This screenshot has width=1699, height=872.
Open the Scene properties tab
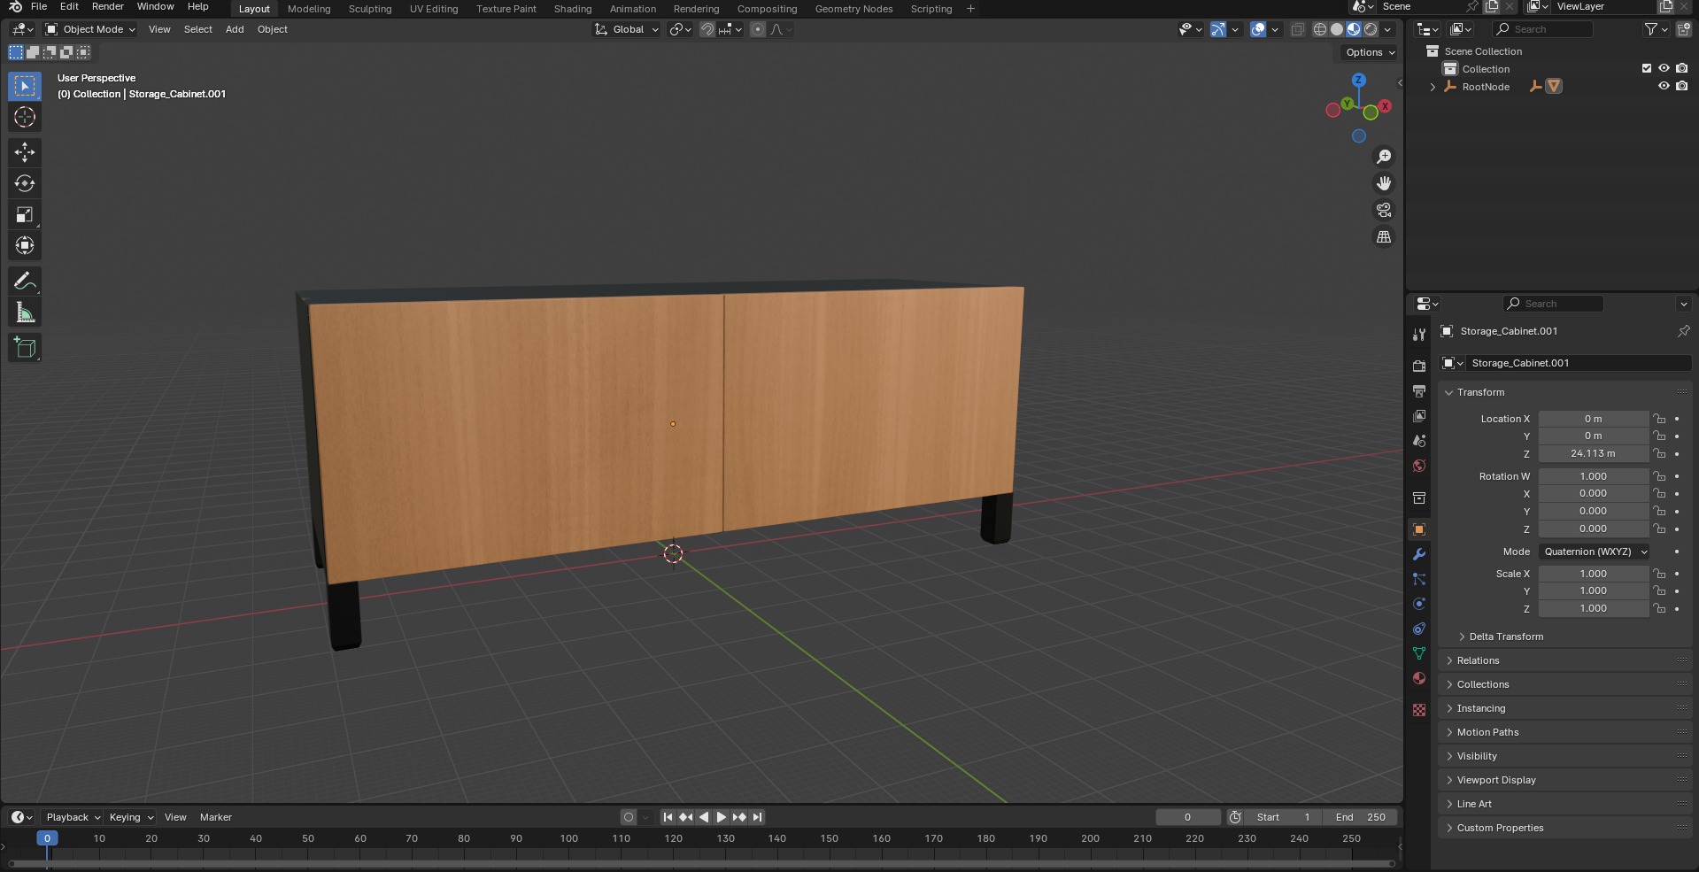pos(1419,440)
